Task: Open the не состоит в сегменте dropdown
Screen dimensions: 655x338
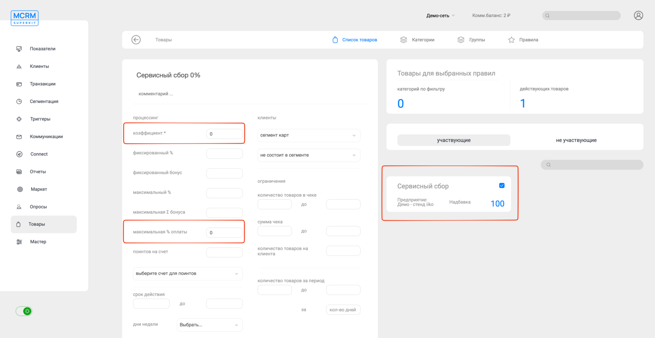Action: pyautogui.click(x=308, y=155)
